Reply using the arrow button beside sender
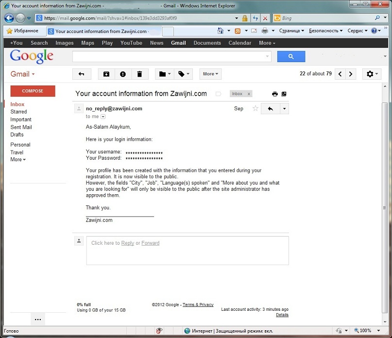Viewport: 392px width, 338px height. tap(270, 109)
